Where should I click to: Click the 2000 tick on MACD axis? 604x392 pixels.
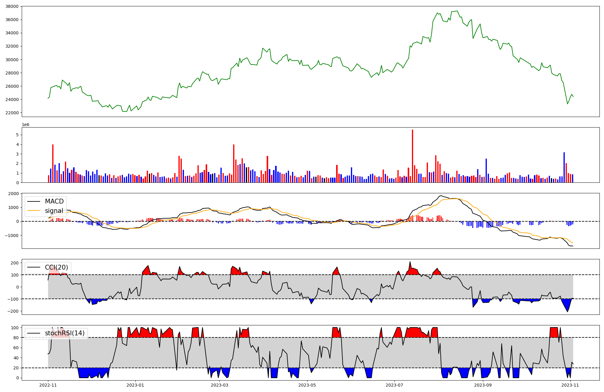click(x=14, y=194)
